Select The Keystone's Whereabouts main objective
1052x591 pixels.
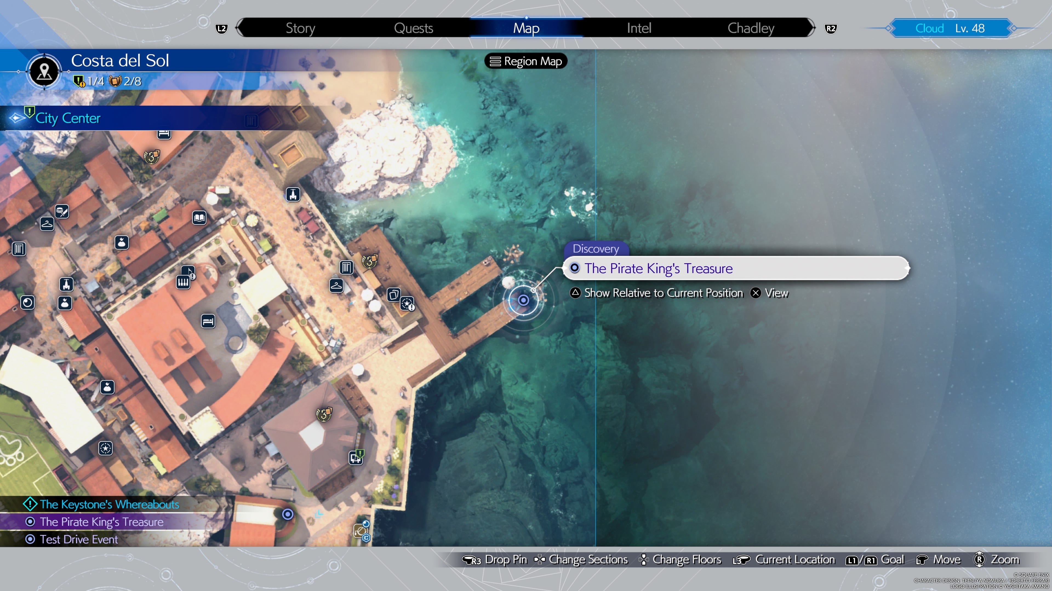[109, 505]
